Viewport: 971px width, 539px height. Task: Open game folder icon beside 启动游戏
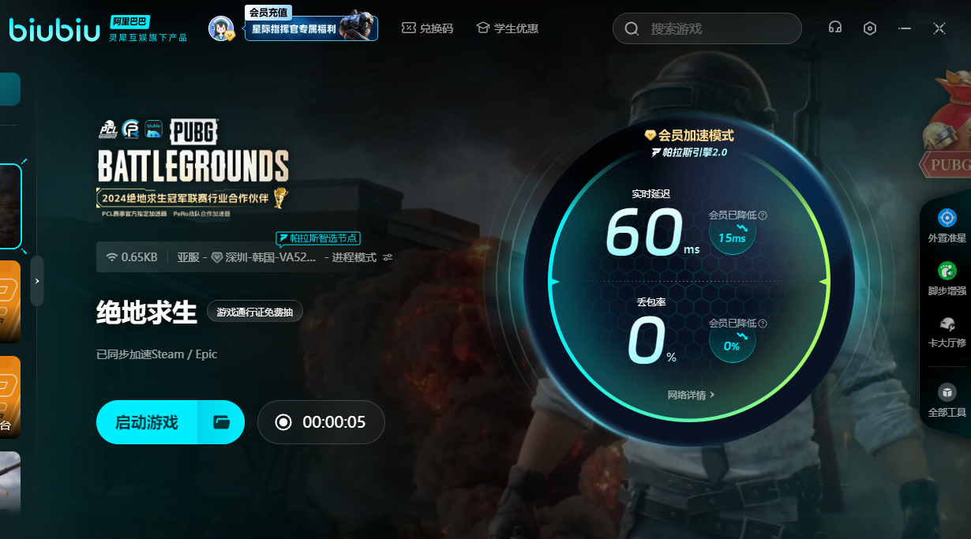(222, 422)
